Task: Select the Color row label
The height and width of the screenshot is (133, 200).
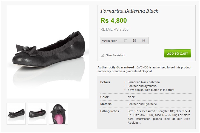Action: coord(104,97)
